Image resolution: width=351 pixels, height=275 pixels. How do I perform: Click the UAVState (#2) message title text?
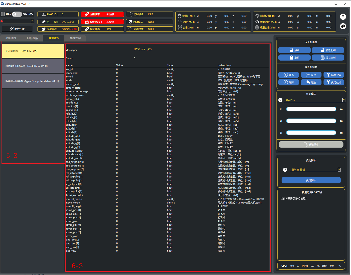pyautogui.click(x=143, y=49)
